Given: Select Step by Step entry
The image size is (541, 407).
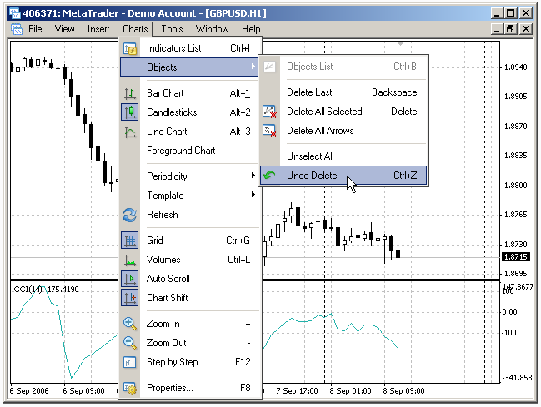Looking at the screenshot, I should coord(190,362).
